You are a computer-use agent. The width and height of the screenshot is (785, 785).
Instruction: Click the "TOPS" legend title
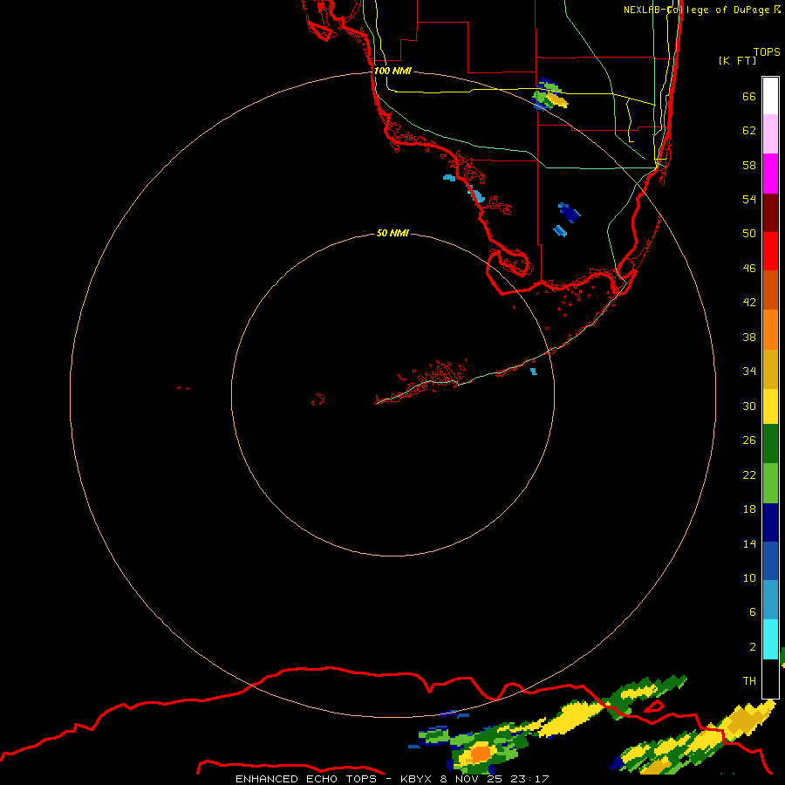click(x=767, y=51)
